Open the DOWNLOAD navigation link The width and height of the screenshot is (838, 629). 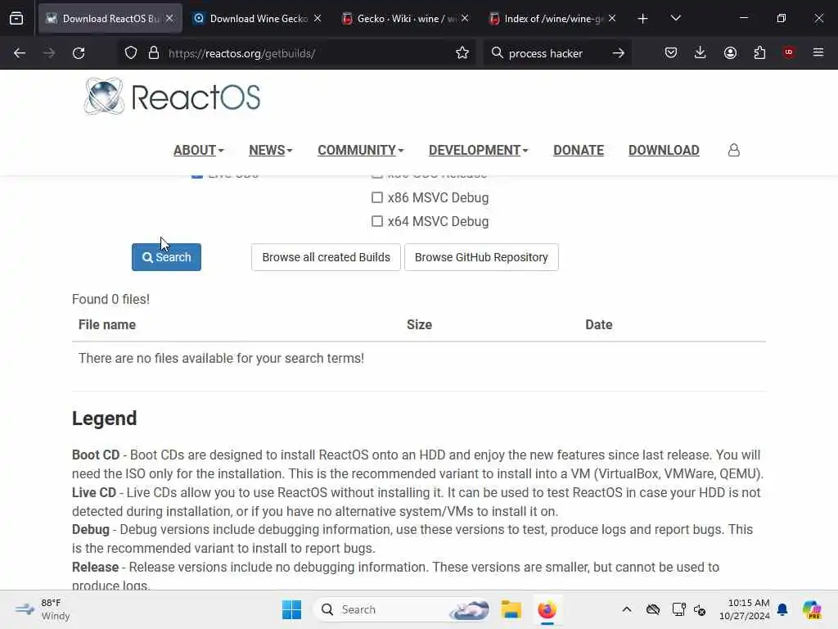[x=664, y=151]
